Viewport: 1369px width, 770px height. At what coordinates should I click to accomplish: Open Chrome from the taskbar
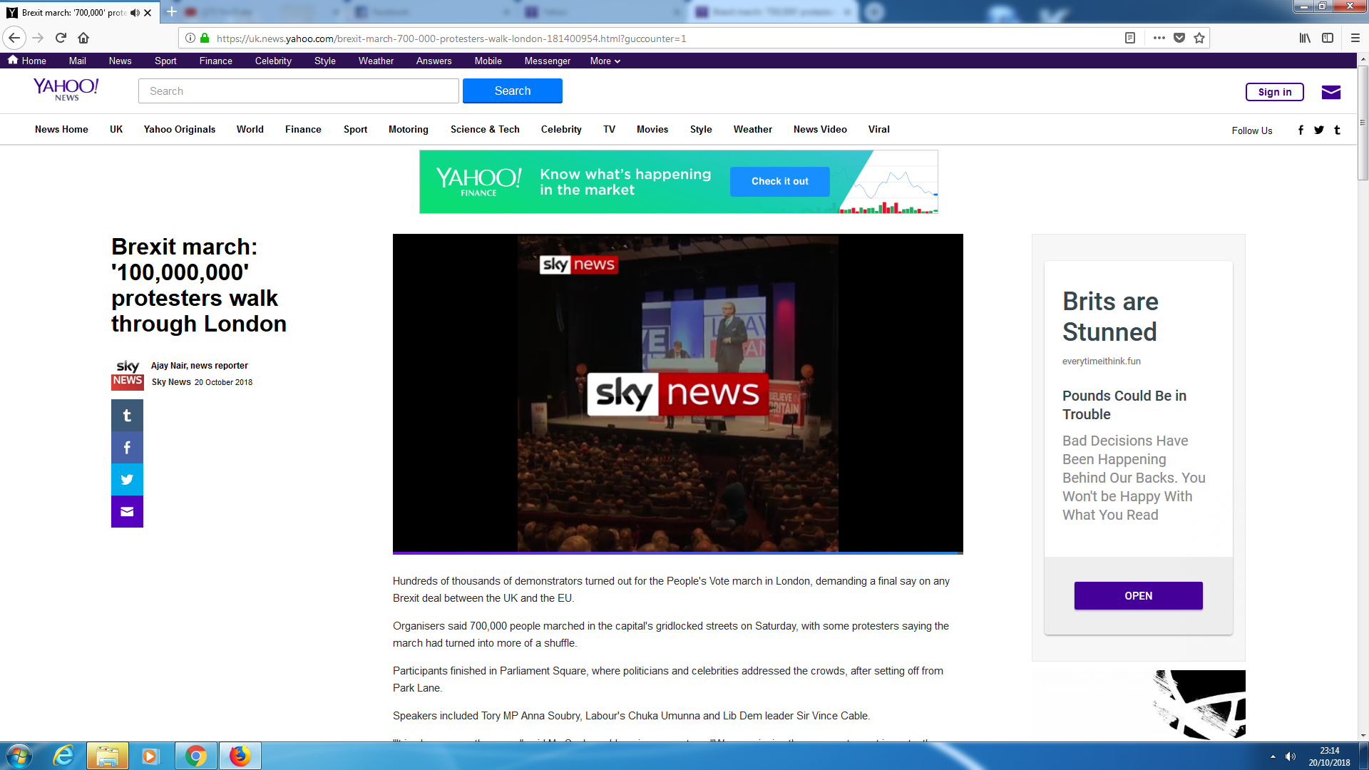click(x=196, y=756)
